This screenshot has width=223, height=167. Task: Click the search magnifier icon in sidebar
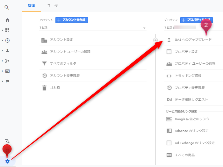pyautogui.click(x=7, y=7)
